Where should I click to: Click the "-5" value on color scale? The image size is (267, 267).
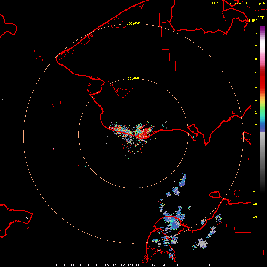click(255, 192)
